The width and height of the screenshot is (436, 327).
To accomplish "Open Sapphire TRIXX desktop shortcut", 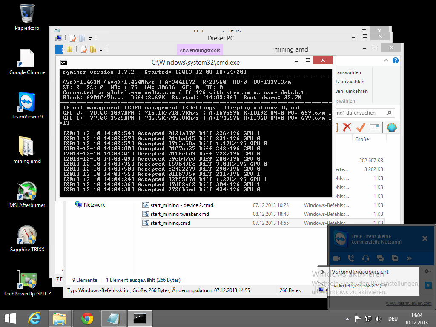I will pos(27,238).
